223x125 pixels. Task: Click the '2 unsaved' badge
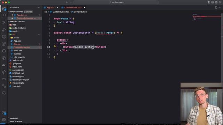pos(28,12)
